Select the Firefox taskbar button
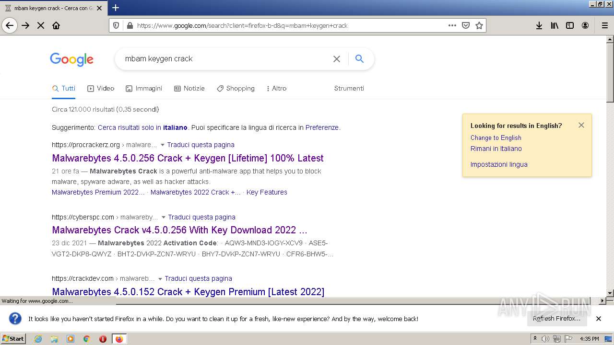Image resolution: width=614 pixels, height=345 pixels. coord(119,339)
